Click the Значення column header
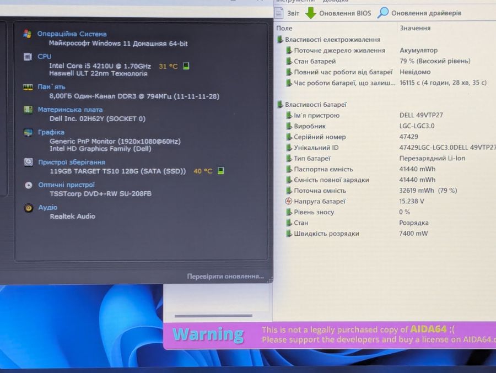Viewport: 496px width, 373px height. pyautogui.click(x=414, y=28)
